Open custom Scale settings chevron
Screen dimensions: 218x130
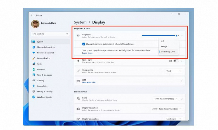[182, 99]
